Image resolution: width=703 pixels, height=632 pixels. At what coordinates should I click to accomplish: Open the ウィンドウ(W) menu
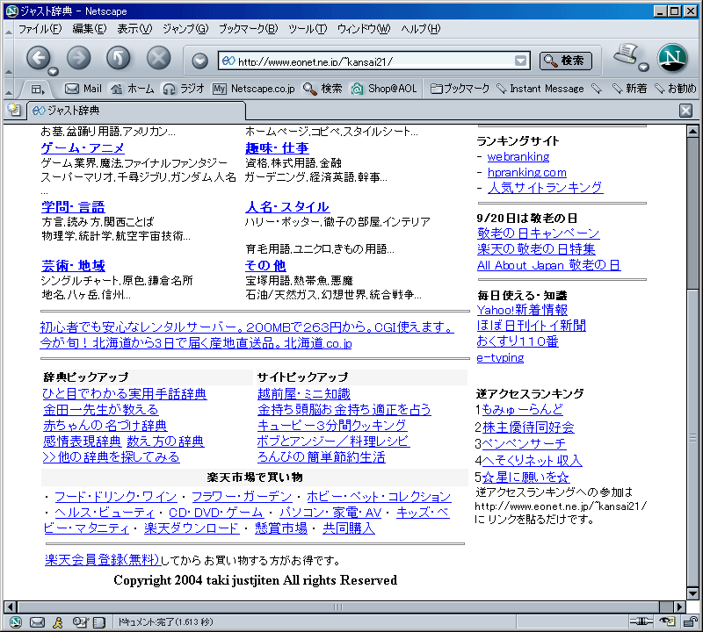(364, 29)
